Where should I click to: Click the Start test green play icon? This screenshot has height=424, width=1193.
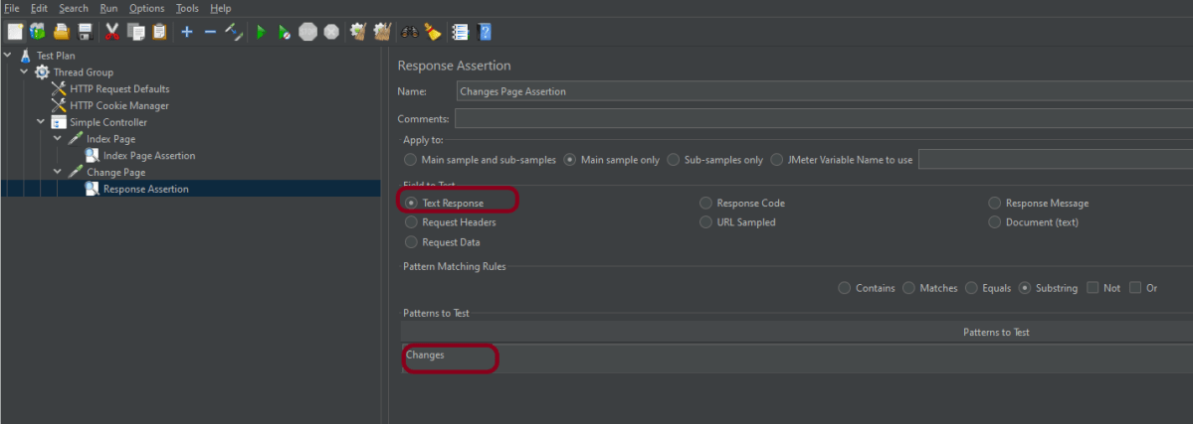coord(260,32)
